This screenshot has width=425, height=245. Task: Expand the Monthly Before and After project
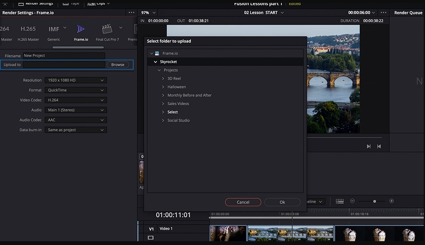click(163, 95)
